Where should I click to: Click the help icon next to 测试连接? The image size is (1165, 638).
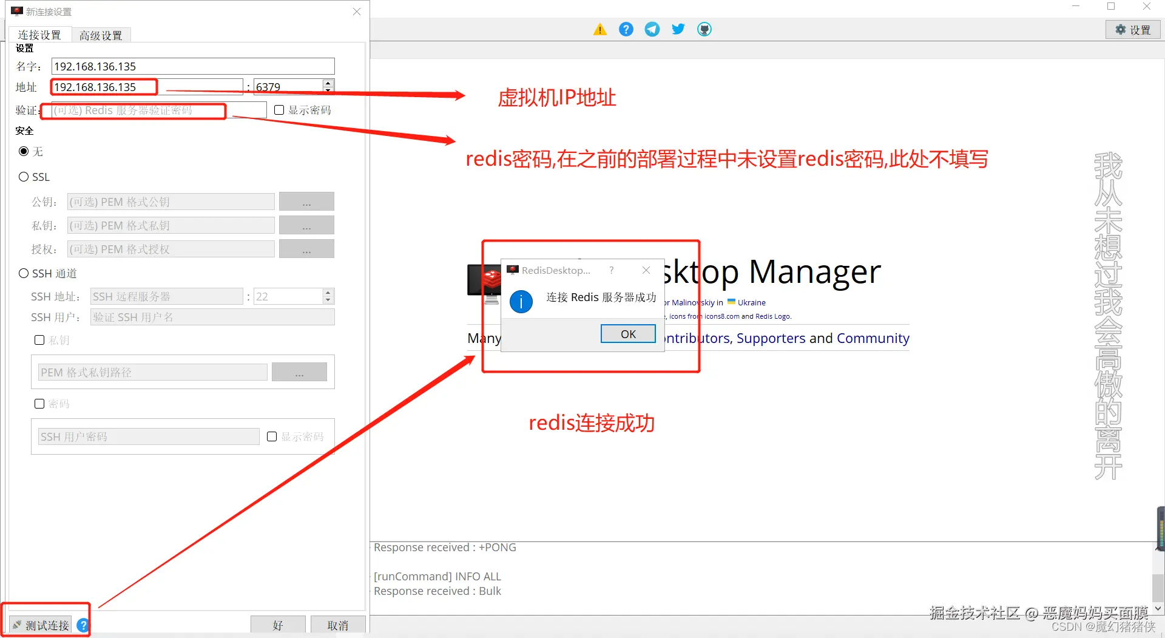[83, 625]
